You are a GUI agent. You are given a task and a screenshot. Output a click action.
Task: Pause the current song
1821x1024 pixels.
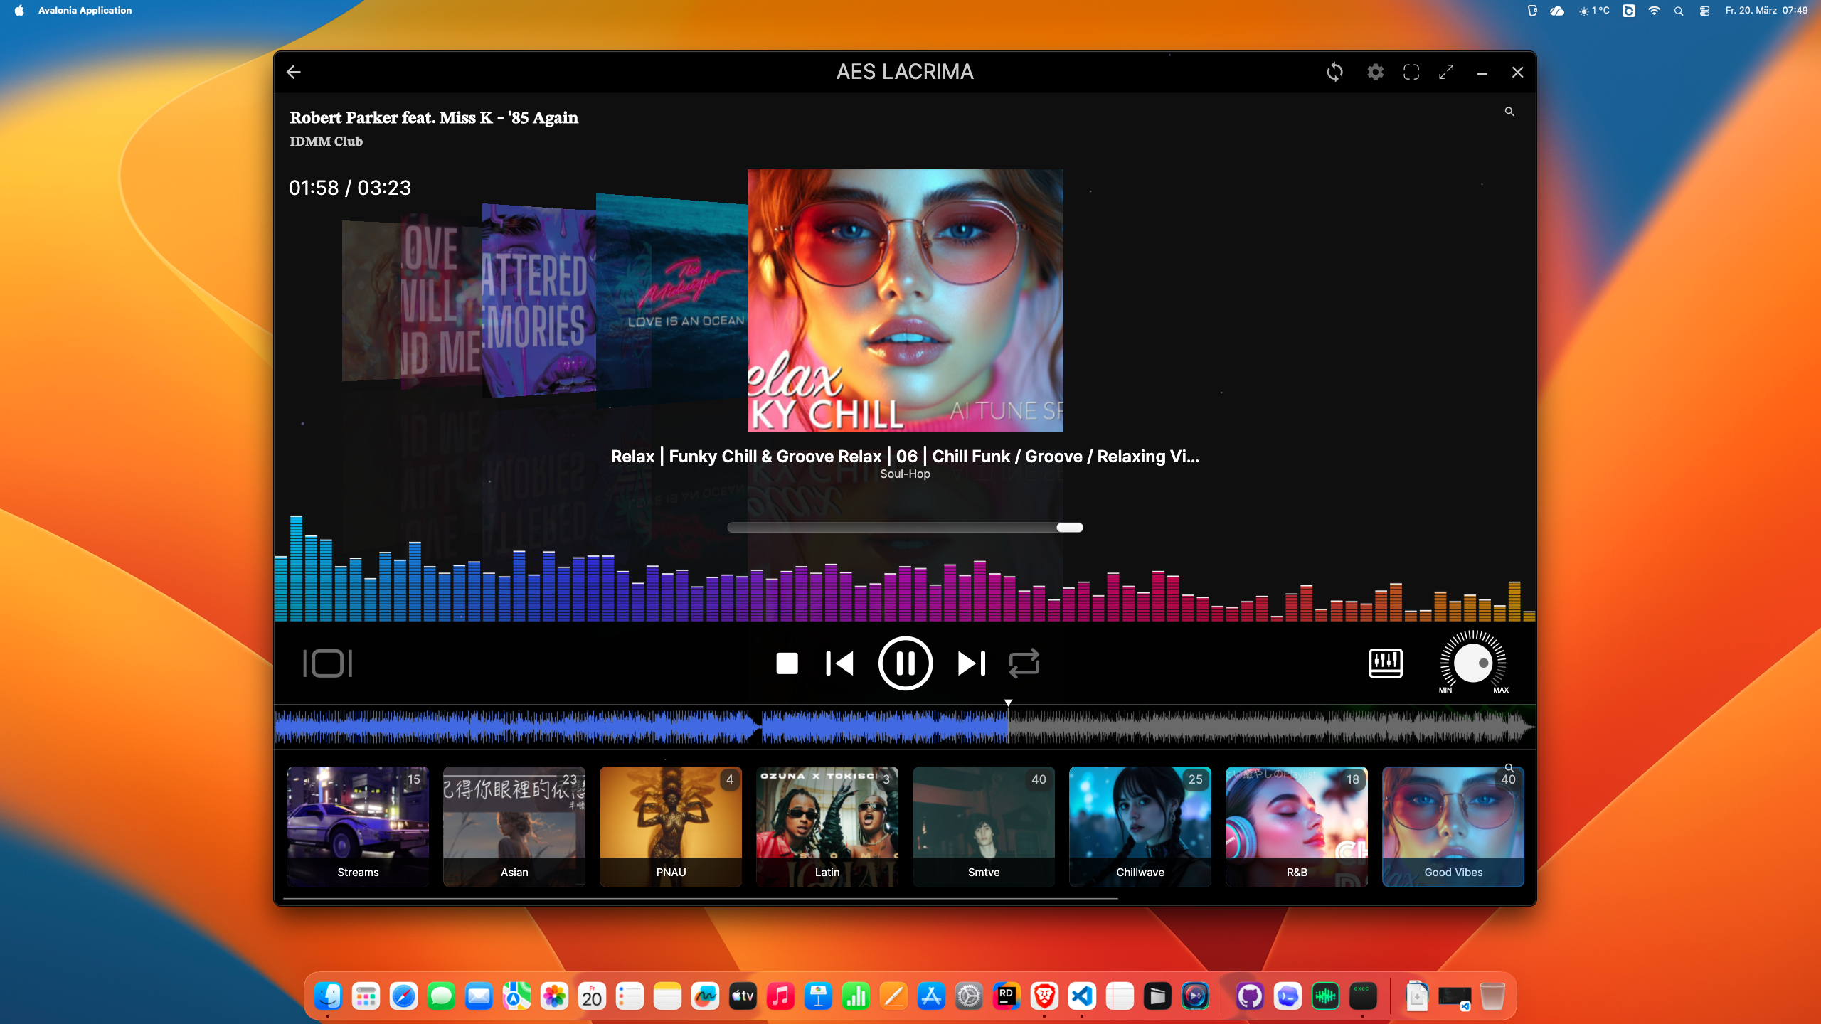coord(905,663)
